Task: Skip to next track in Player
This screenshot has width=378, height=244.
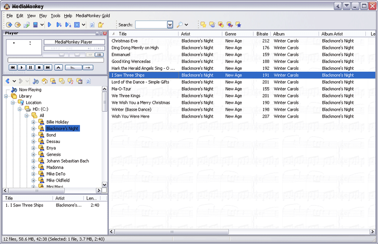Action: pyautogui.click(x=48, y=68)
